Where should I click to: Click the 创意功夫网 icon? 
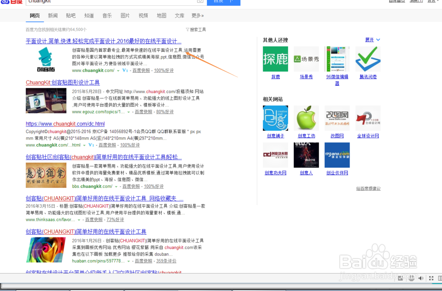click(x=275, y=155)
